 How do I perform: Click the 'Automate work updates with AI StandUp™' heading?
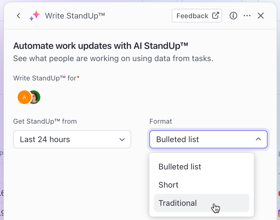(x=101, y=46)
